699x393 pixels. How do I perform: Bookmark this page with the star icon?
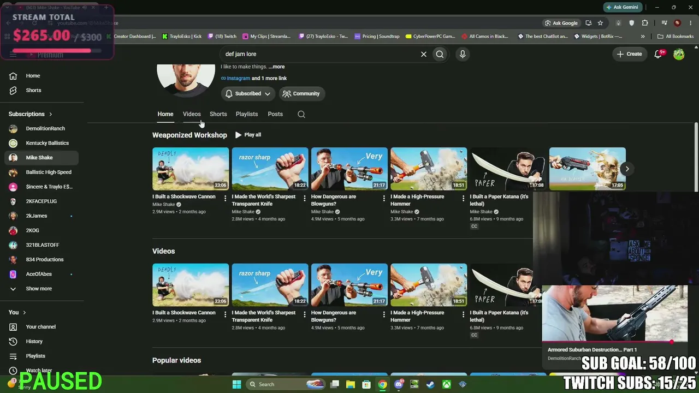tap(600, 23)
